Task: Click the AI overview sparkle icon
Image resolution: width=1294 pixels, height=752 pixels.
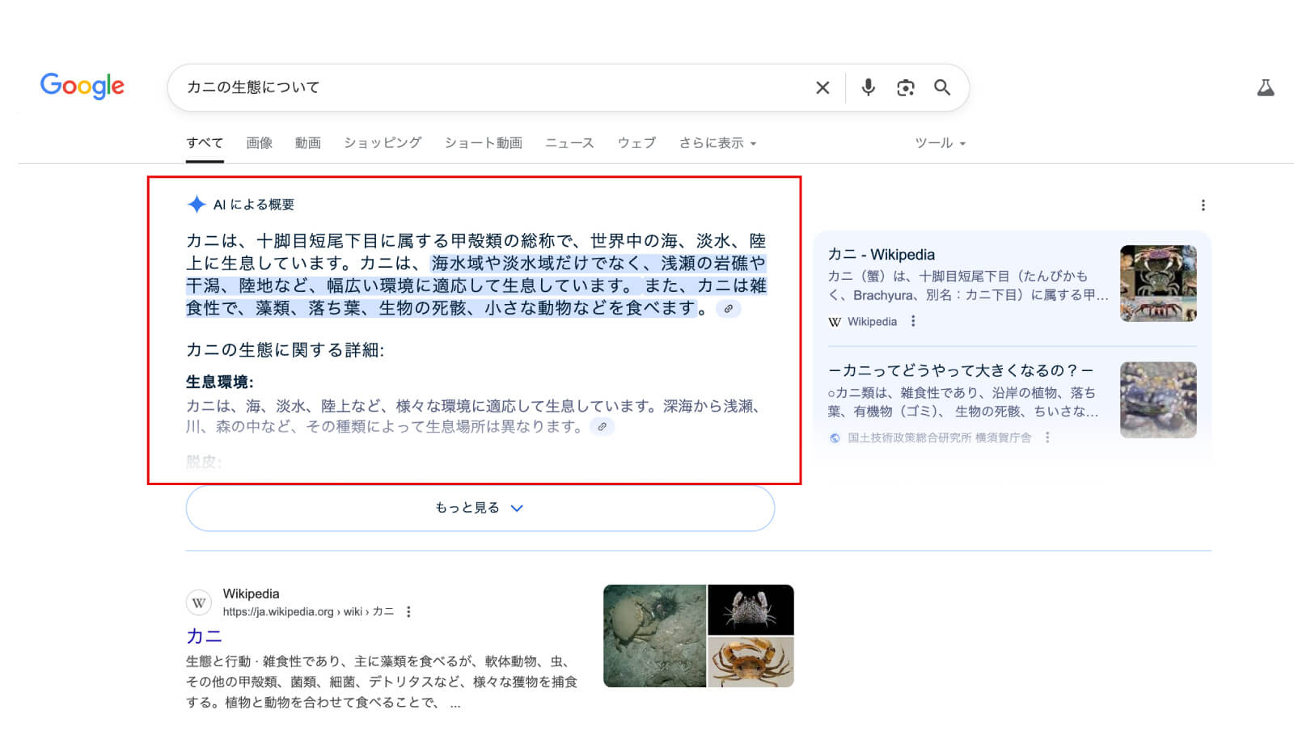Action: click(197, 205)
